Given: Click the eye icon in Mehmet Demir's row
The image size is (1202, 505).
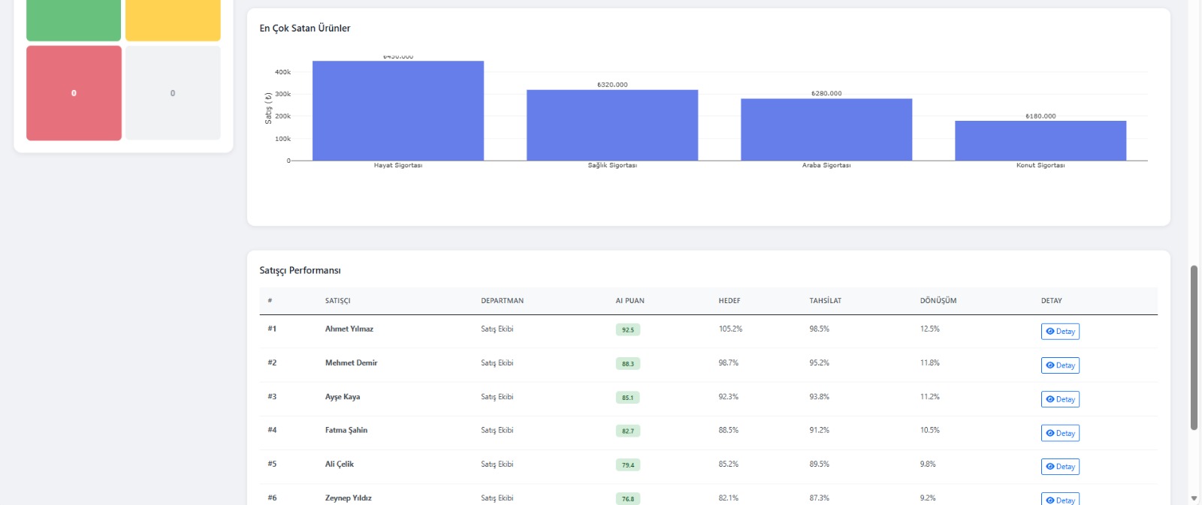Looking at the screenshot, I should tap(1050, 365).
